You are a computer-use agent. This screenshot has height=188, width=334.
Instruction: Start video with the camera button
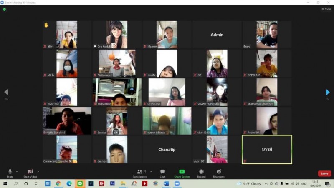point(30,172)
